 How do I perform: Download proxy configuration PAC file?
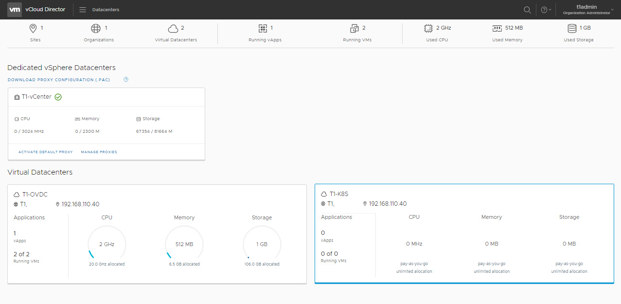tap(57, 80)
